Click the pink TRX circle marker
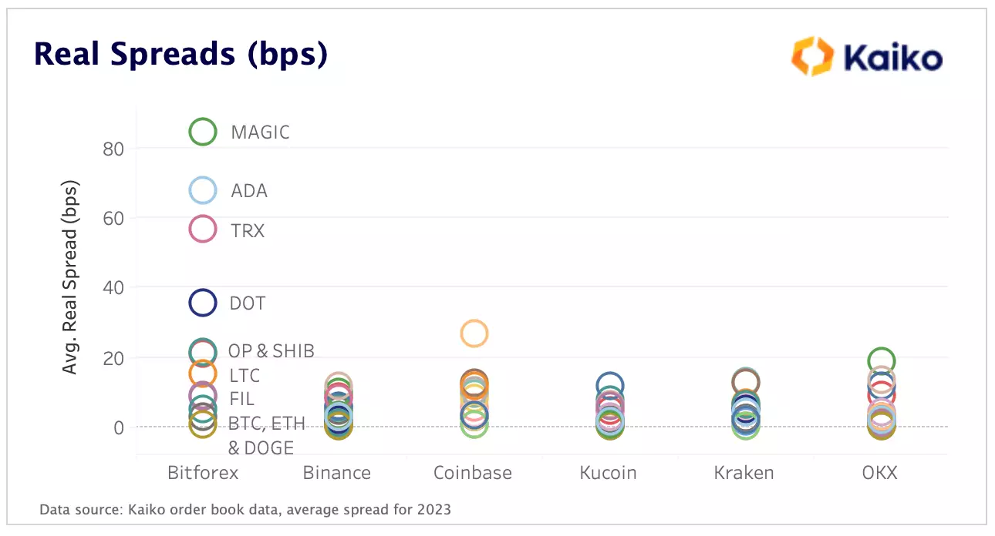Screen dimensions: 995x536 pos(203,229)
